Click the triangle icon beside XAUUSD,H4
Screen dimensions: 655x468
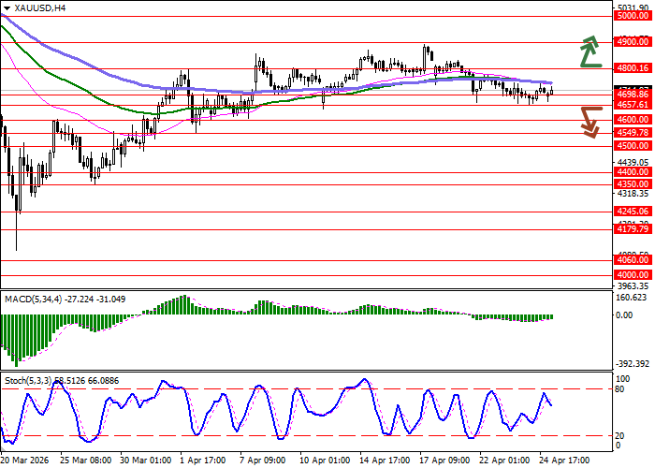pos(7,7)
